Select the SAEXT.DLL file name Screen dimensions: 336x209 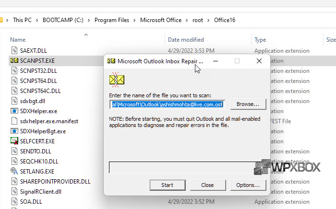[x=34, y=51]
